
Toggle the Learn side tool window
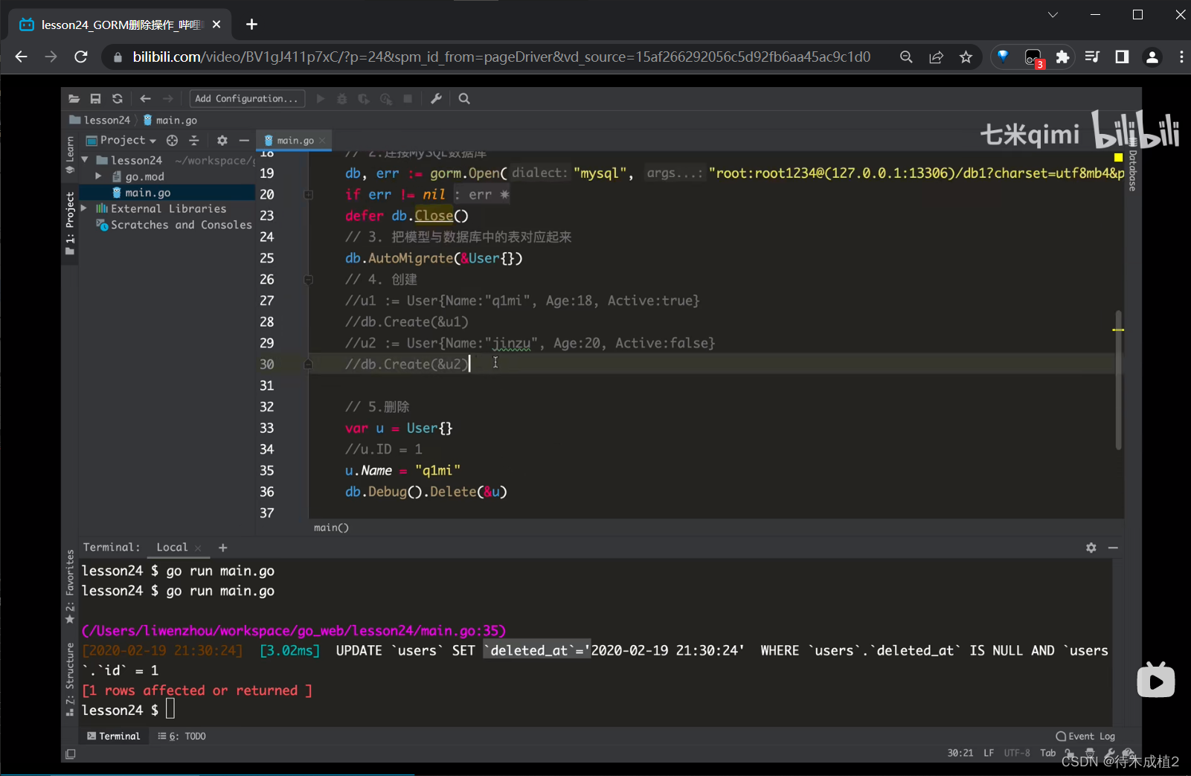70,154
